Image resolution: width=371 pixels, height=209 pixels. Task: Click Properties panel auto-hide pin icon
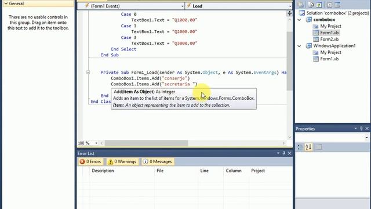pos(361,128)
